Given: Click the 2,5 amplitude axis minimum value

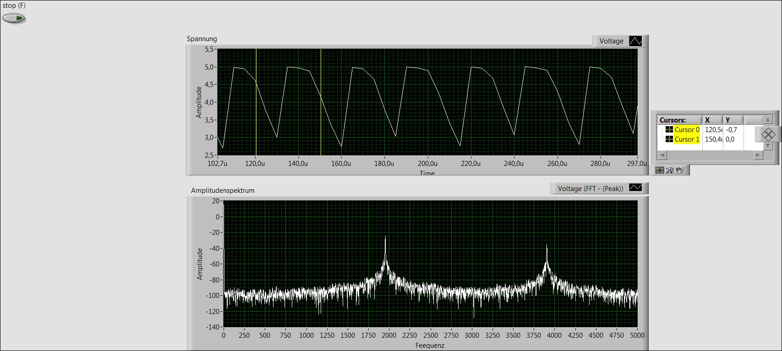Looking at the screenshot, I should coord(209,155).
